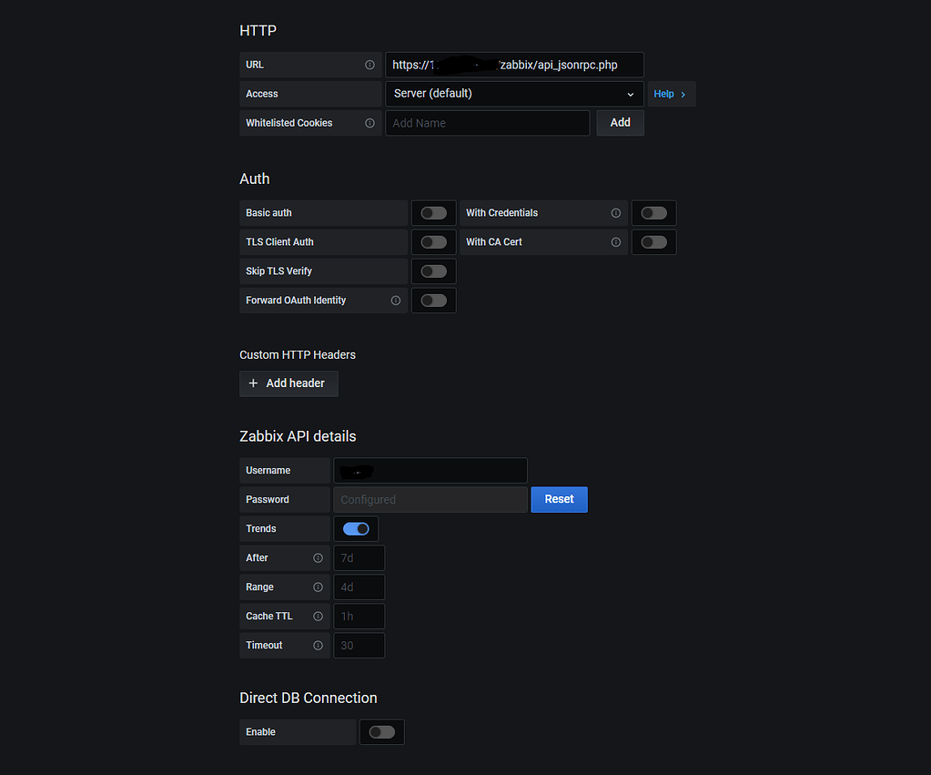Click the Forward OAuth Identity info icon
The width and height of the screenshot is (931, 775).
[x=396, y=301]
